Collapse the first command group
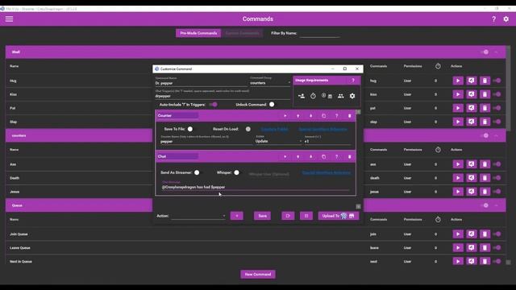The width and height of the screenshot is (516, 290). coord(496,52)
